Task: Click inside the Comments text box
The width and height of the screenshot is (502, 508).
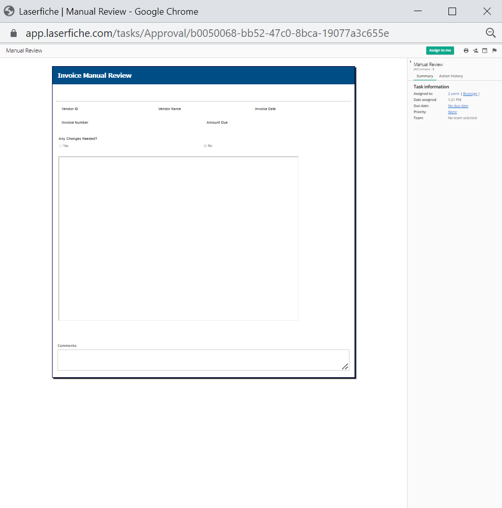Action: click(204, 360)
